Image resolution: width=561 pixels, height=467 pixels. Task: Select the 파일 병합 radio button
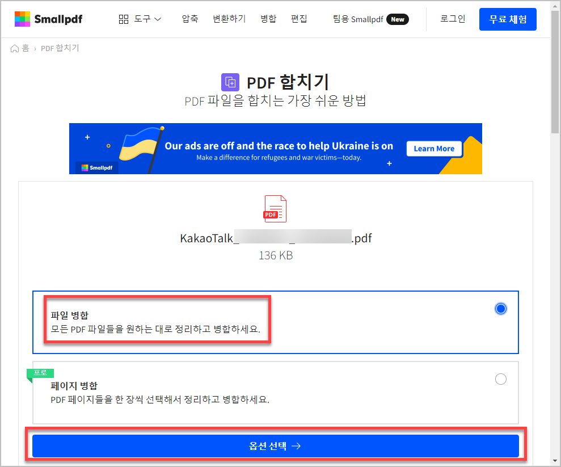(500, 308)
